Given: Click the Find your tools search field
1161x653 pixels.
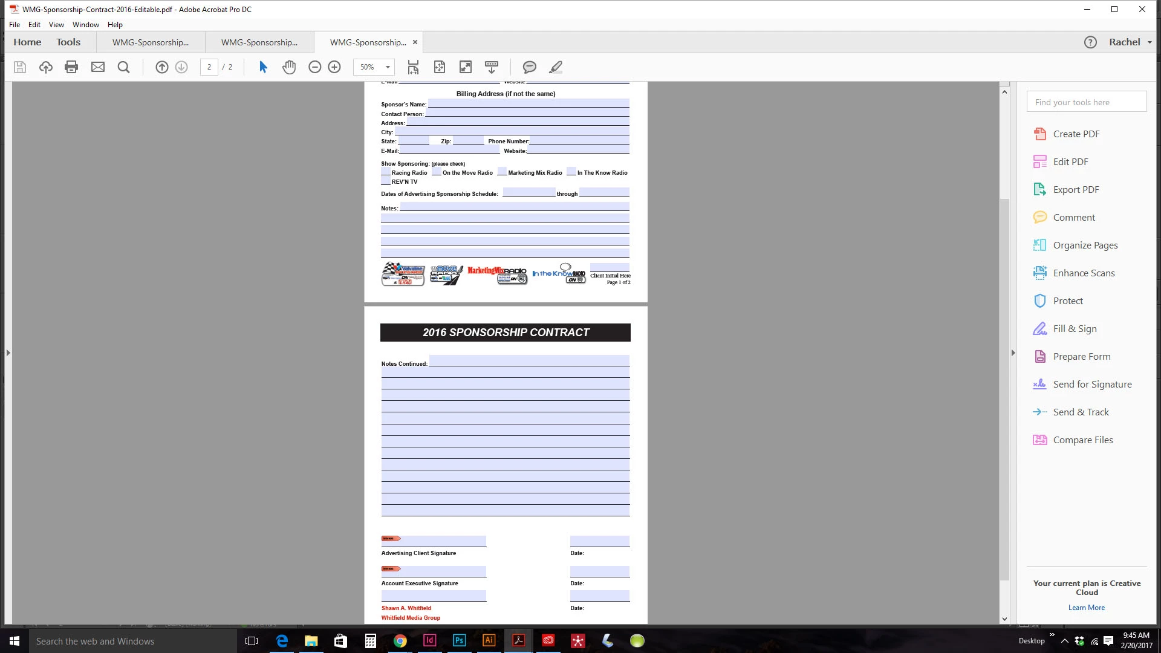Looking at the screenshot, I should click(1086, 102).
